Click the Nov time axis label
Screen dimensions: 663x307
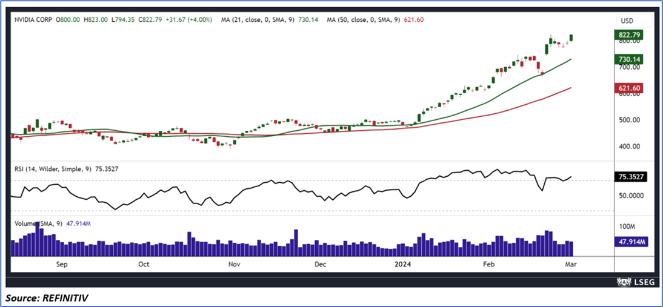(x=234, y=265)
